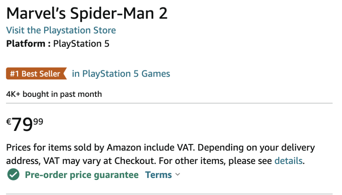Click the superscript 99 cents value
The image size is (342, 195).
[38, 121]
